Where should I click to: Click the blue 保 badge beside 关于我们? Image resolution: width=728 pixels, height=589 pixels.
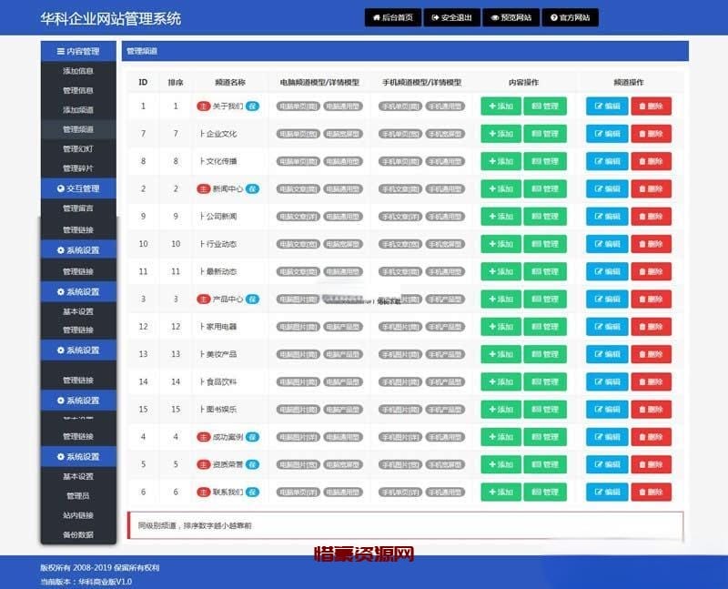click(253, 107)
